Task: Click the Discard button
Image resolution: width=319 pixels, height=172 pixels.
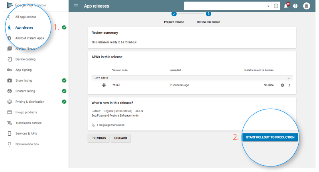Action: tap(120, 138)
